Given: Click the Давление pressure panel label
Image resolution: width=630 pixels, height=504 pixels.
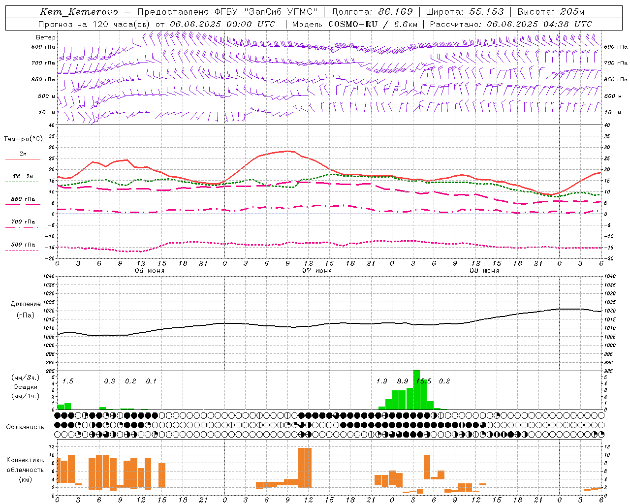Looking at the screenshot, I should 25,304.
